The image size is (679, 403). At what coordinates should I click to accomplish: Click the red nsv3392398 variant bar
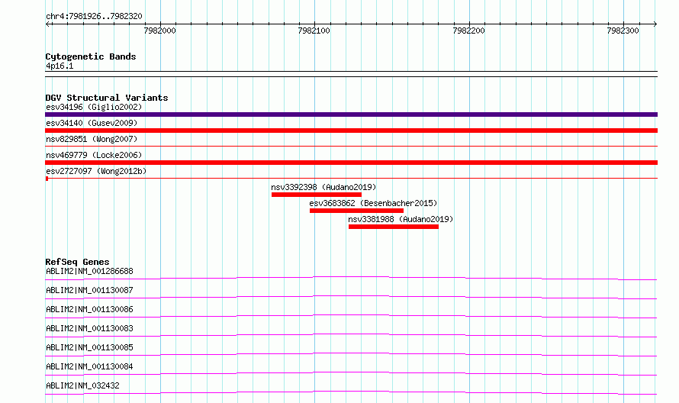(x=317, y=195)
